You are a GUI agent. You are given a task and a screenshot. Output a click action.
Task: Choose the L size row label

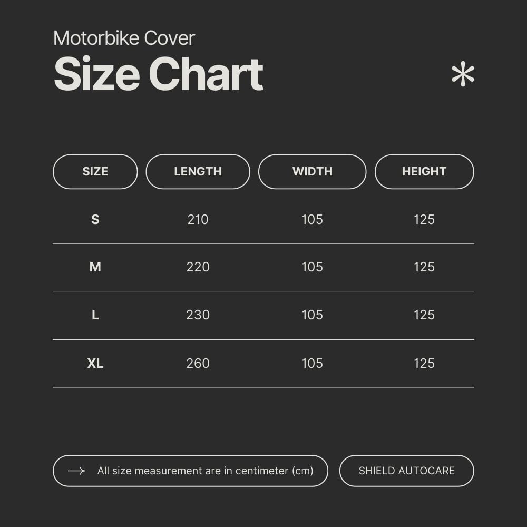coord(95,315)
